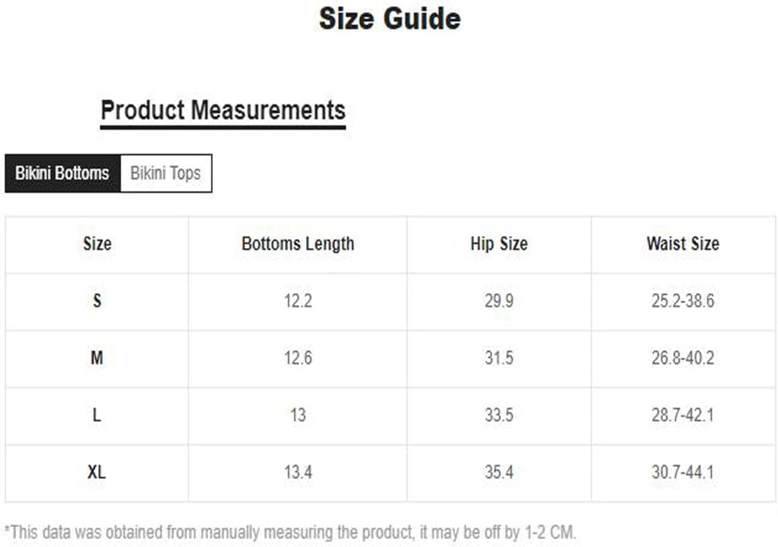Select the Bikini Bottoms tab
The height and width of the screenshot is (547, 778).
pos(62,173)
